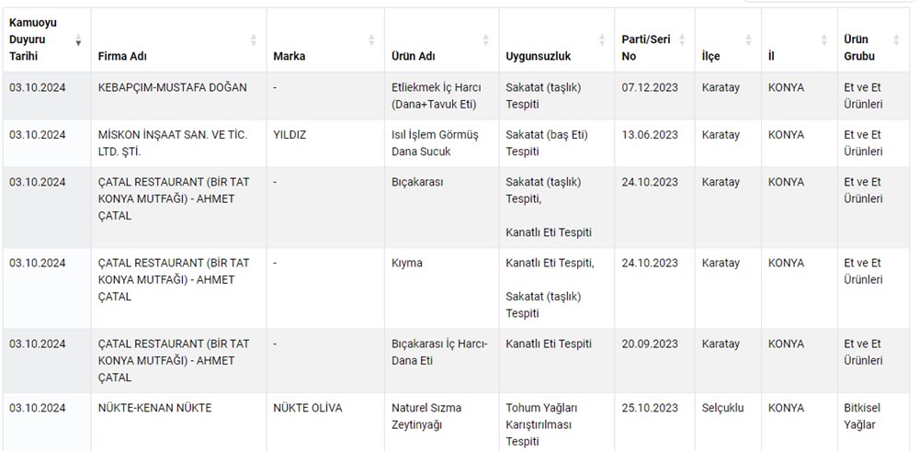Click the İl column sort arrows
The width and height of the screenshot is (919, 451).
824,40
